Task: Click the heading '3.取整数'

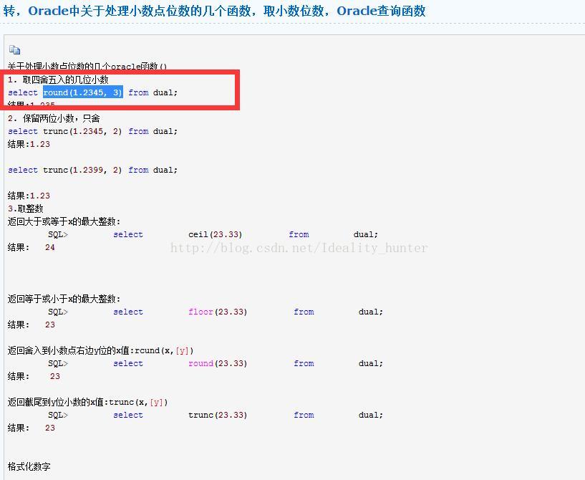Action: tap(25, 208)
